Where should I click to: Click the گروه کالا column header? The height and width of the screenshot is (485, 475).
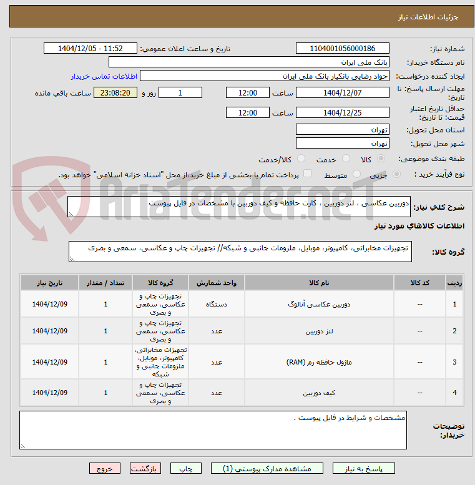pyautogui.click(x=160, y=283)
